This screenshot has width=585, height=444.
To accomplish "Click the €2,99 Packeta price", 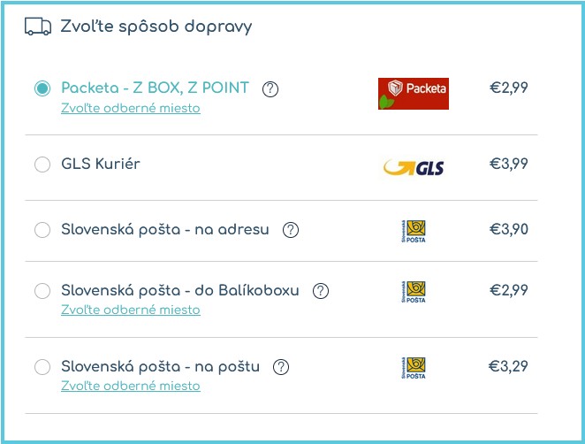I will coord(509,88).
